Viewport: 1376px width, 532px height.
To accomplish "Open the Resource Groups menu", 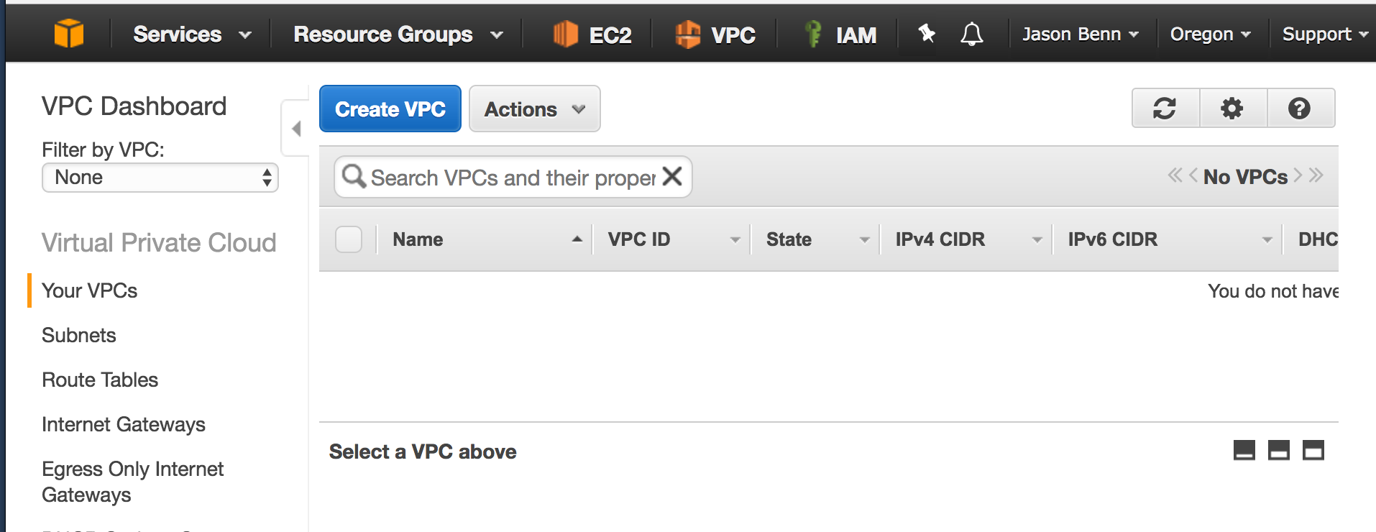I will (398, 35).
